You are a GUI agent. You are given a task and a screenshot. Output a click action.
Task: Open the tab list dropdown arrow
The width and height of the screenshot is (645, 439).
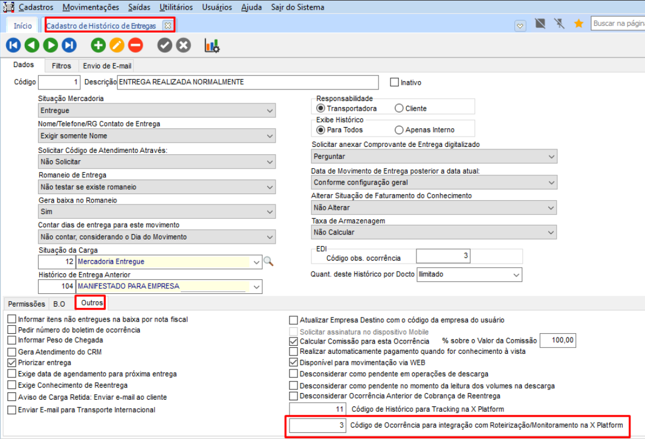click(520, 26)
